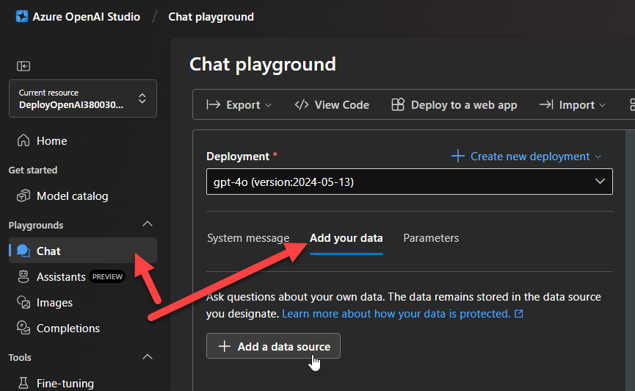The height and width of the screenshot is (391, 635).
Task: Click the Add a data source button
Action: (273, 346)
